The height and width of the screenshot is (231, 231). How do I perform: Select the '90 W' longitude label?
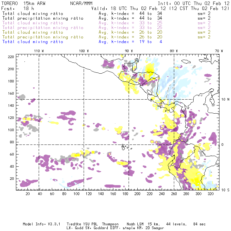click(x=129, y=51)
